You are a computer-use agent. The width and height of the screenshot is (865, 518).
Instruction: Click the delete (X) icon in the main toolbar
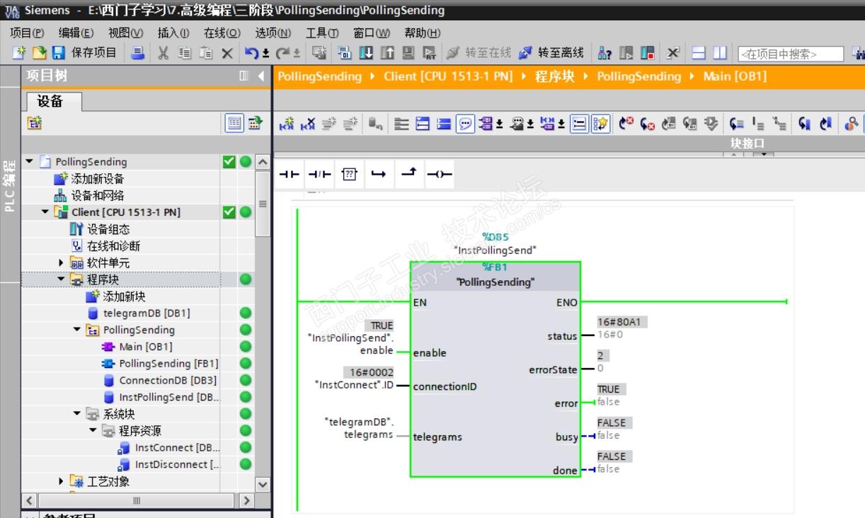tap(227, 52)
